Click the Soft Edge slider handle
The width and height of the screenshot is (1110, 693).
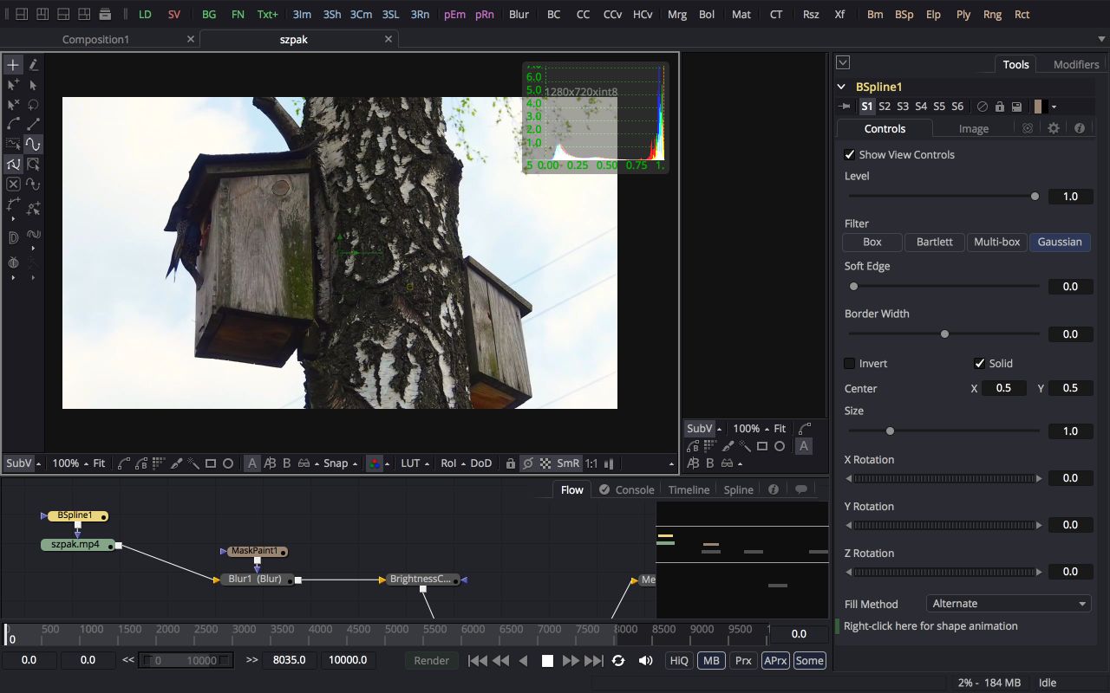coord(853,286)
